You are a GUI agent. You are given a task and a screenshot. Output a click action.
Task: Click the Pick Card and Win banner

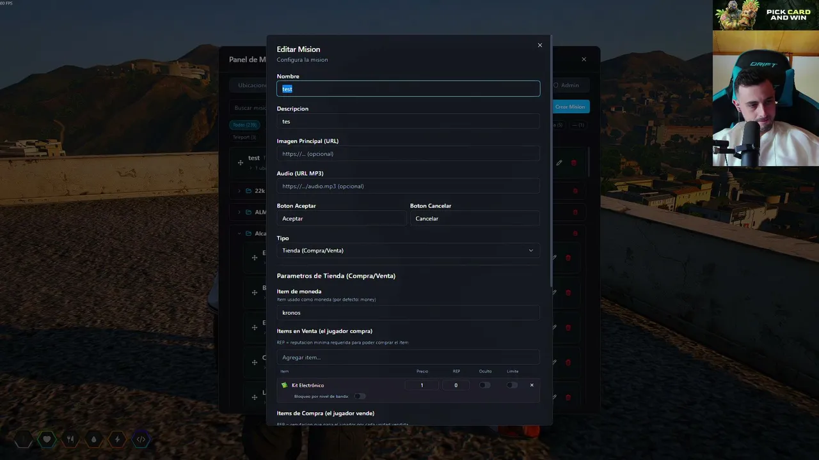tap(766, 15)
